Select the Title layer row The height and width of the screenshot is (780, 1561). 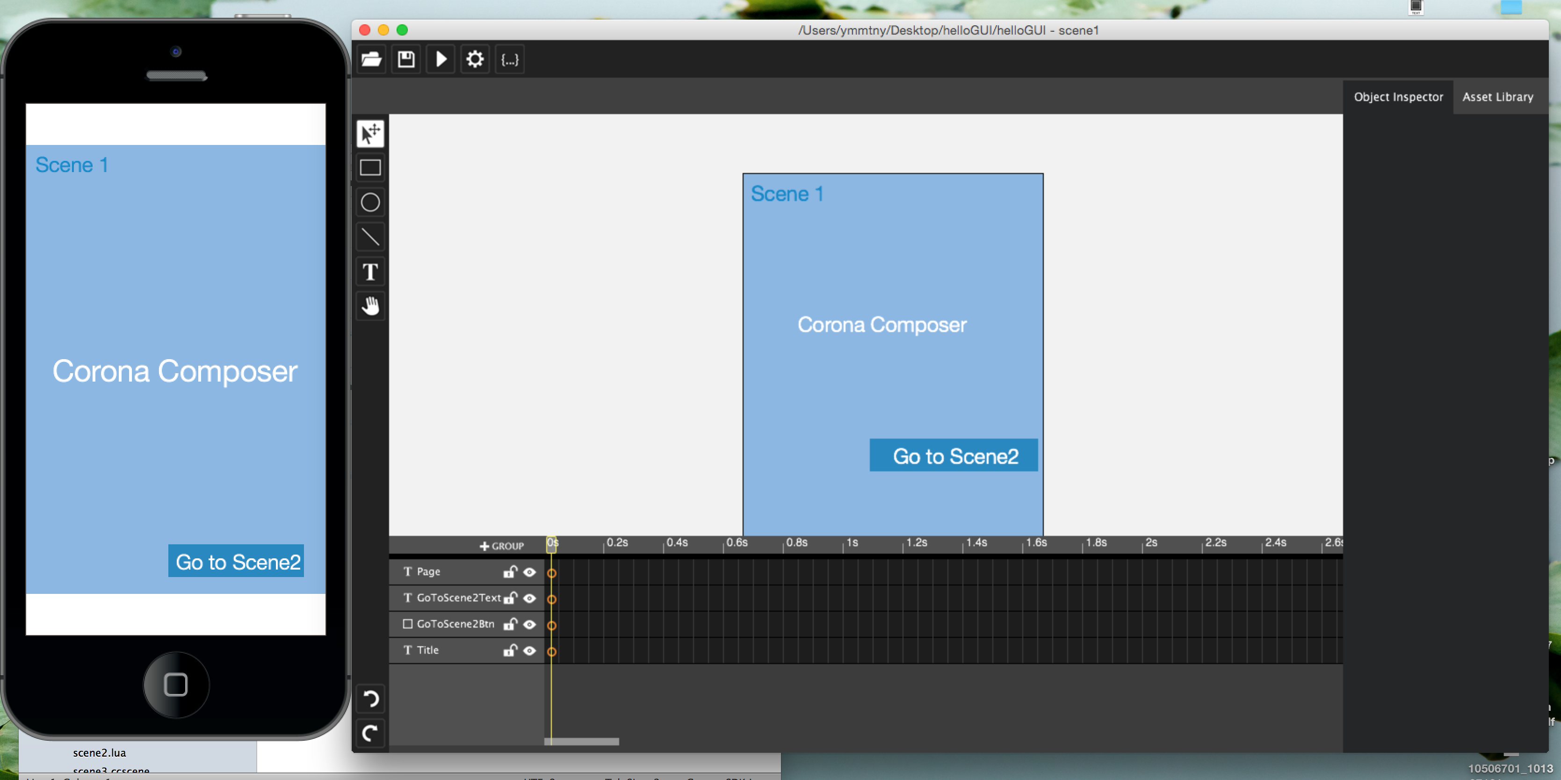(x=467, y=650)
